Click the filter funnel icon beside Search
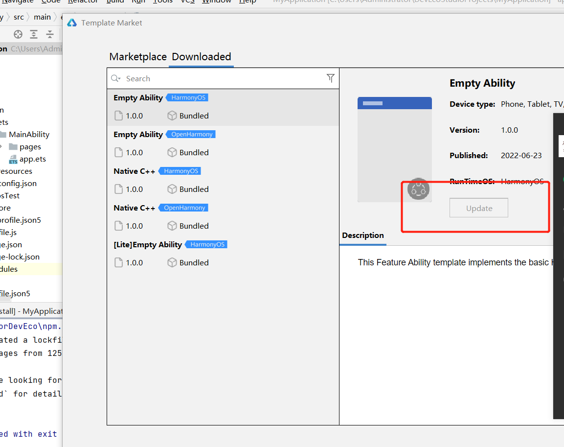This screenshot has height=447, width=564. tap(331, 78)
